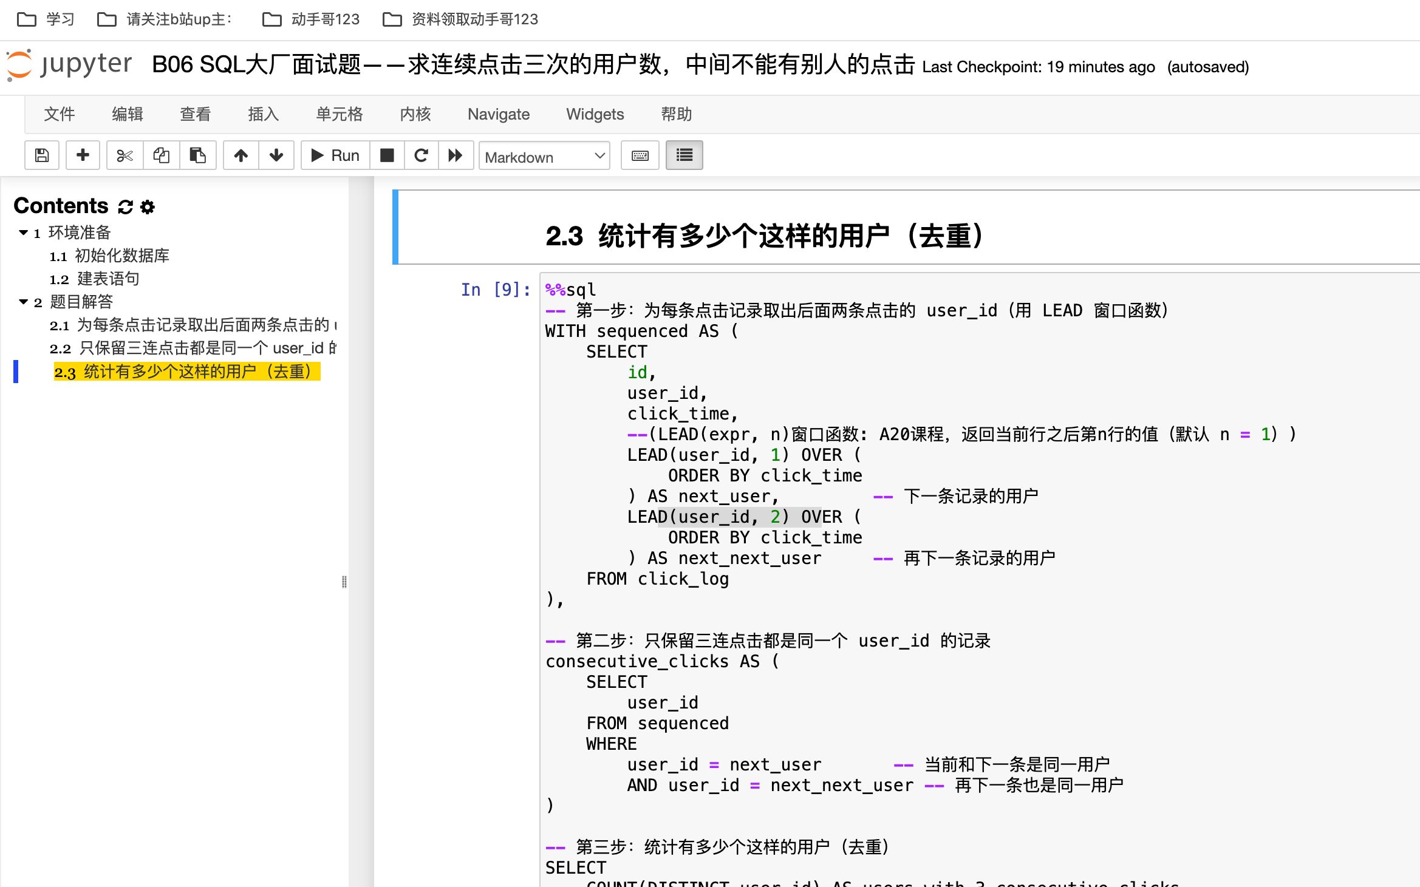Insert a new cell with the plus icon
The height and width of the screenshot is (887, 1420).
(83, 155)
